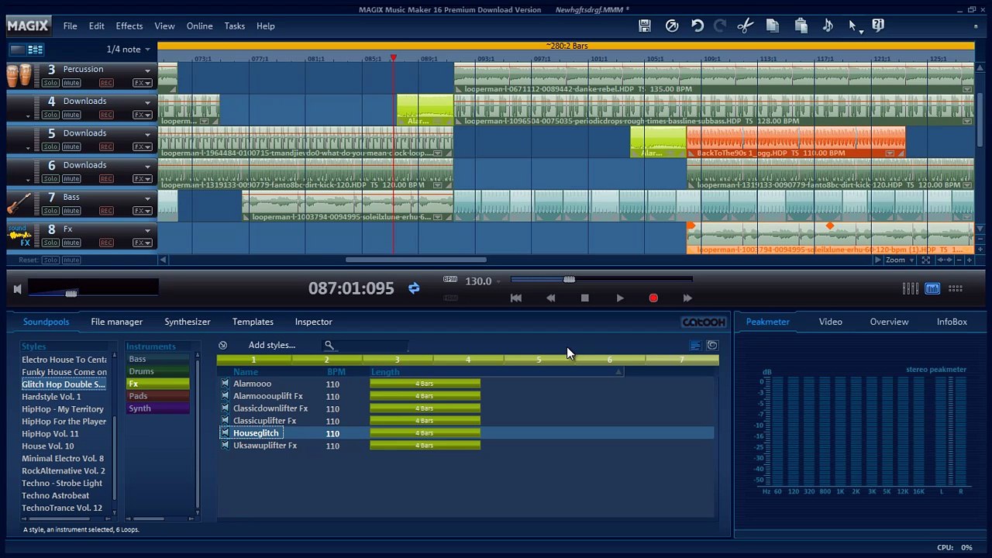Screen dimensions: 992x558
Task: Open the Effects menu
Action: (x=129, y=26)
